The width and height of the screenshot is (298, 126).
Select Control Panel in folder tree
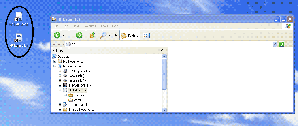[x=77, y=104]
